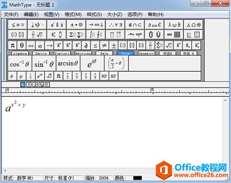Open the integral templates palette
The width and height of the screenshot is (231, 183).
click(96, 35)
